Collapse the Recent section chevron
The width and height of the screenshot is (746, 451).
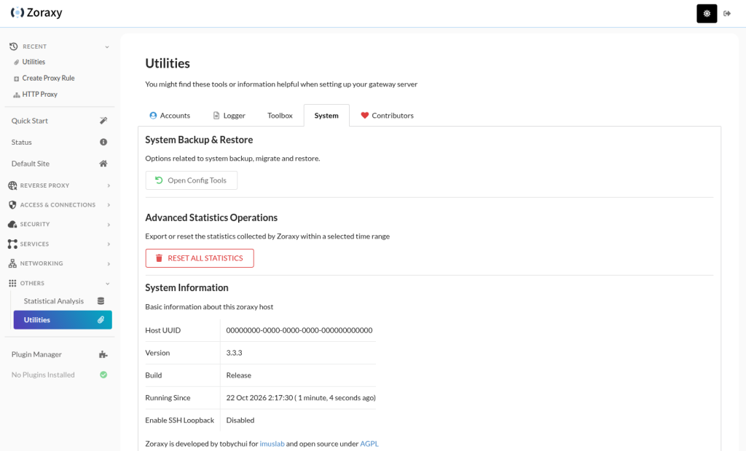[107, 47]
